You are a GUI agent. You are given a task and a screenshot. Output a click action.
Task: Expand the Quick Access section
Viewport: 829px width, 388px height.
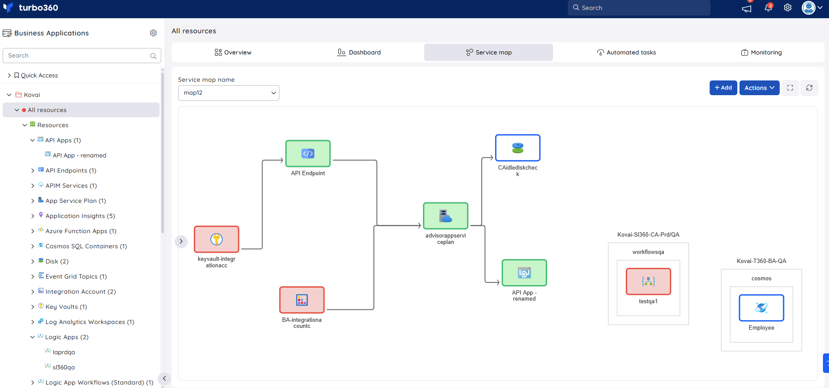10,75
